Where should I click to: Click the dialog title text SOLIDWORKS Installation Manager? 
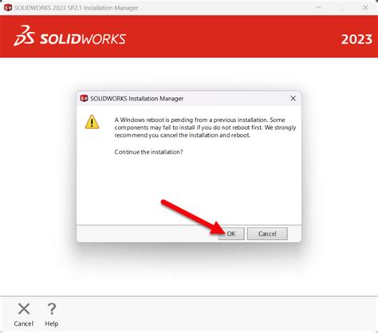point(136,99)
